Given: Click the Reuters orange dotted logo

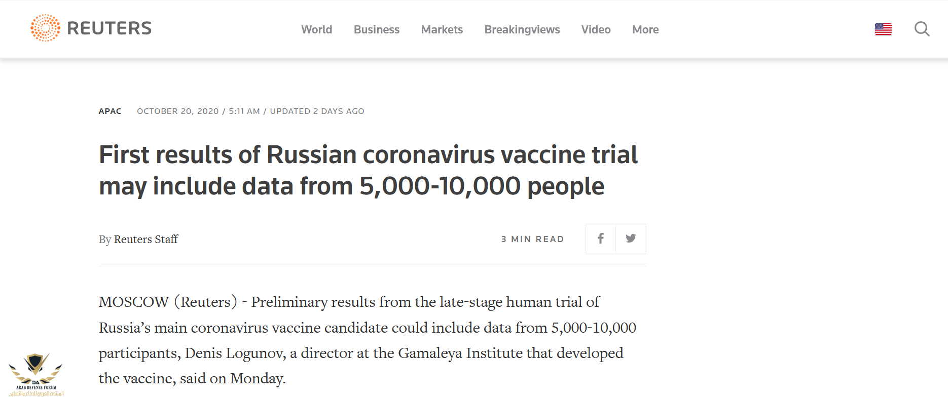Looking at the screenshot, I should (x=45, y=28).
